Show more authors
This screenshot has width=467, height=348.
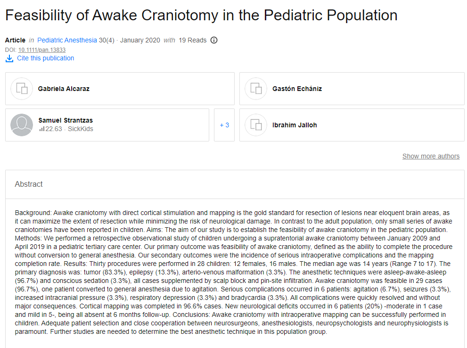coord(431,156)
